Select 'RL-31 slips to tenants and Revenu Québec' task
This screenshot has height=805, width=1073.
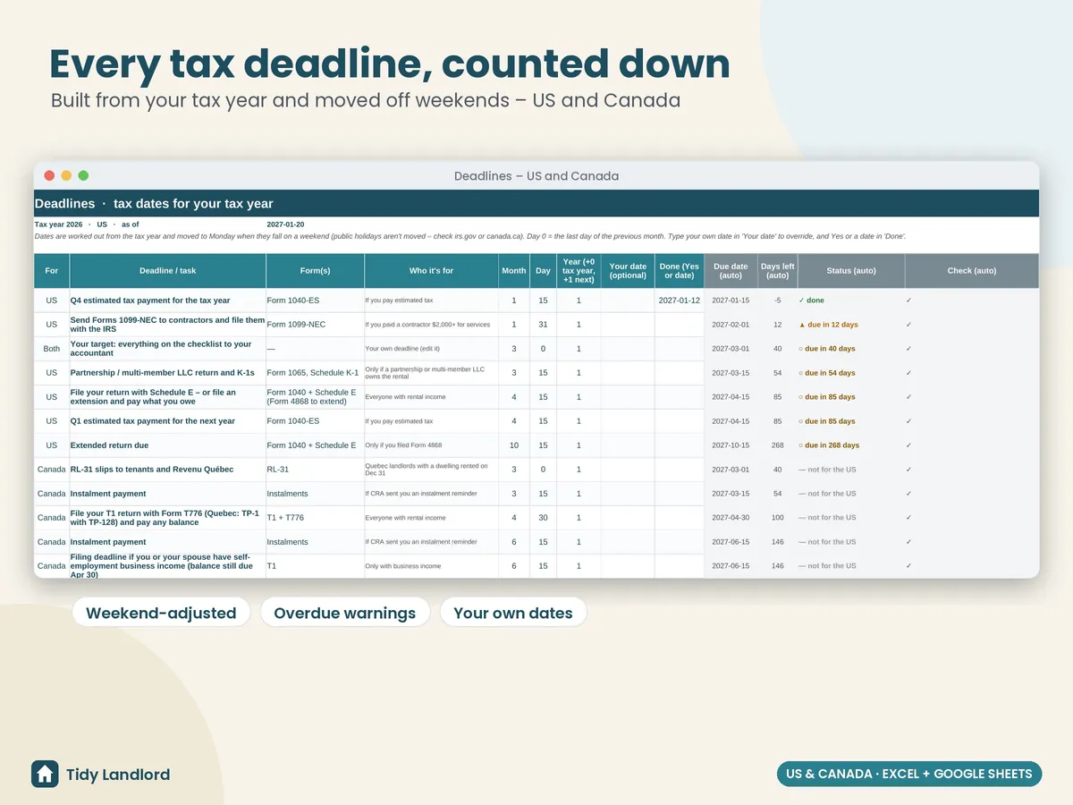[168, 470]
